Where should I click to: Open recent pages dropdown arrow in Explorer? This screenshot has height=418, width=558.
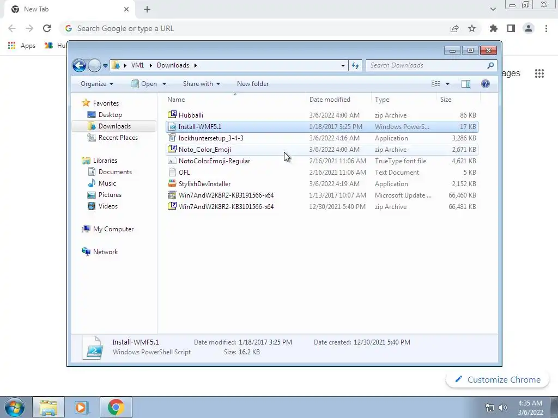click(105, 66)
